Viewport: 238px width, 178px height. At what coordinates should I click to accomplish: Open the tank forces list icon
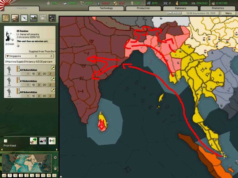pos(15,18)
